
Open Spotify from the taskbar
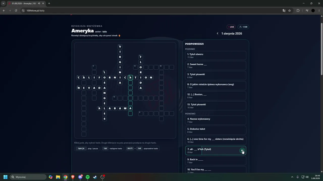pos(88,177)
